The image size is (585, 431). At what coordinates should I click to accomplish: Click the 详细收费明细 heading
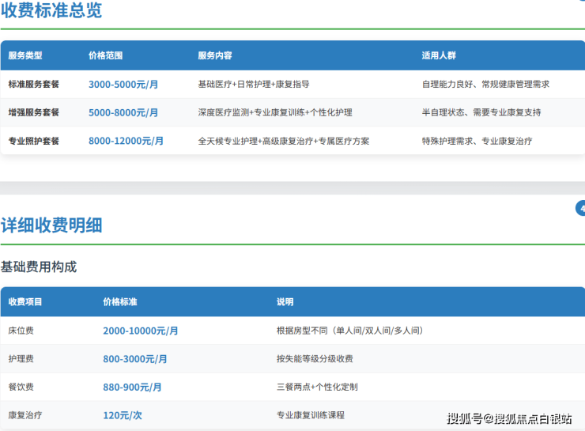click(x=51, y=225)
